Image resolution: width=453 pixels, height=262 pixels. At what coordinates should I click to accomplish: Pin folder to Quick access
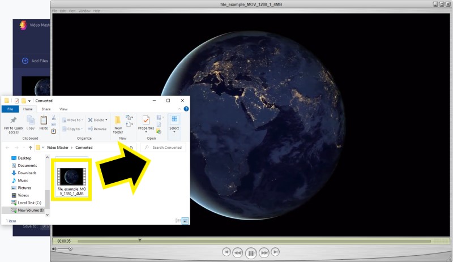click(14, 125)
